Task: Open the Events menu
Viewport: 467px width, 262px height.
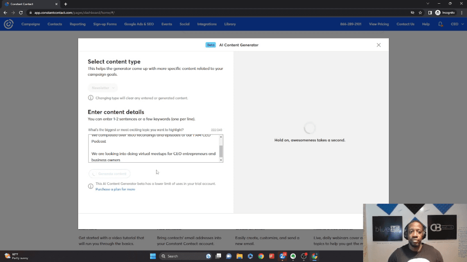Action: 166,24
